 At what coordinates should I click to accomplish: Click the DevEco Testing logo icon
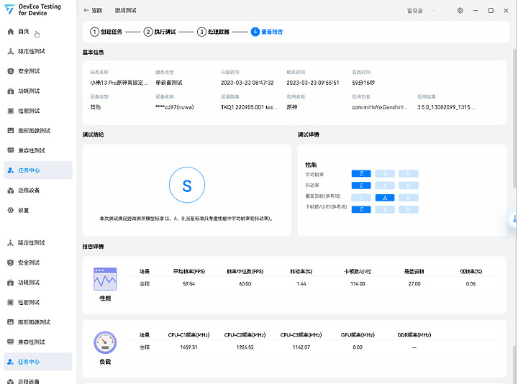[9, 9]
